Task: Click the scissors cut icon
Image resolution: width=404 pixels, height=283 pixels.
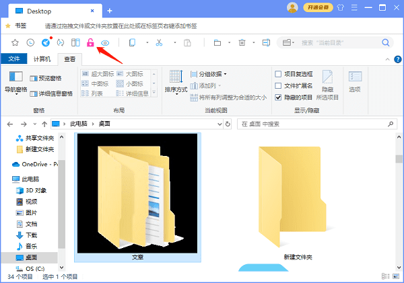Action: click(159, 42)
